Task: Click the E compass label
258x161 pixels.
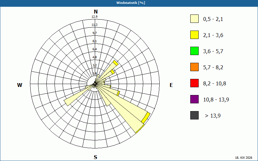Action: (171, 85)
